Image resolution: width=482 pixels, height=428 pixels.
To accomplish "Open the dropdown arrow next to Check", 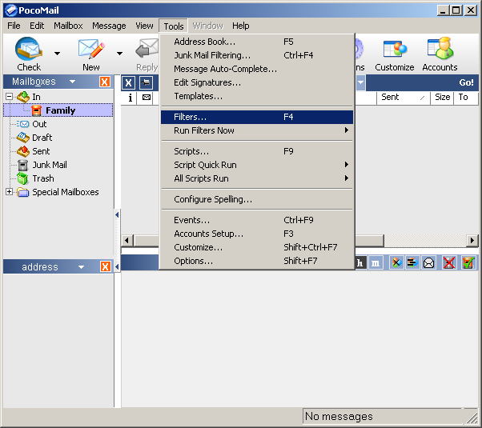I will coord(57,54).
